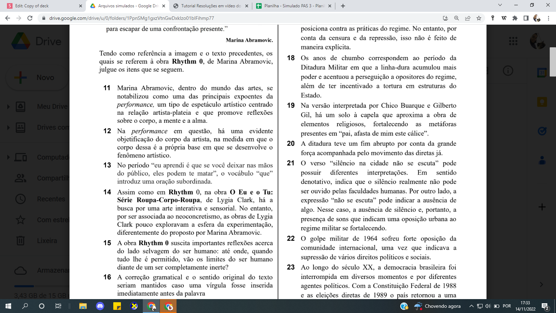Image resolution: width=556 pixels, height=313 pixels.
Task: Open the Chrome three-dot menu
Action: pos(549,18)
